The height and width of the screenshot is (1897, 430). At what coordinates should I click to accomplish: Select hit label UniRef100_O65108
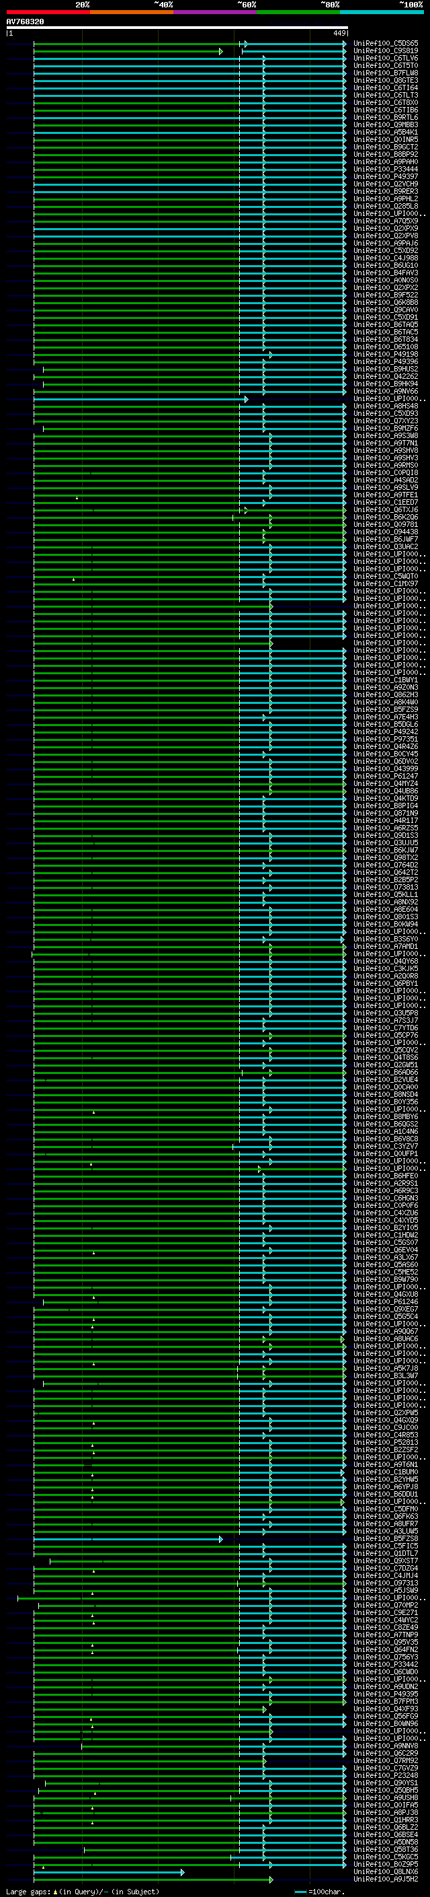pos(386,347)
